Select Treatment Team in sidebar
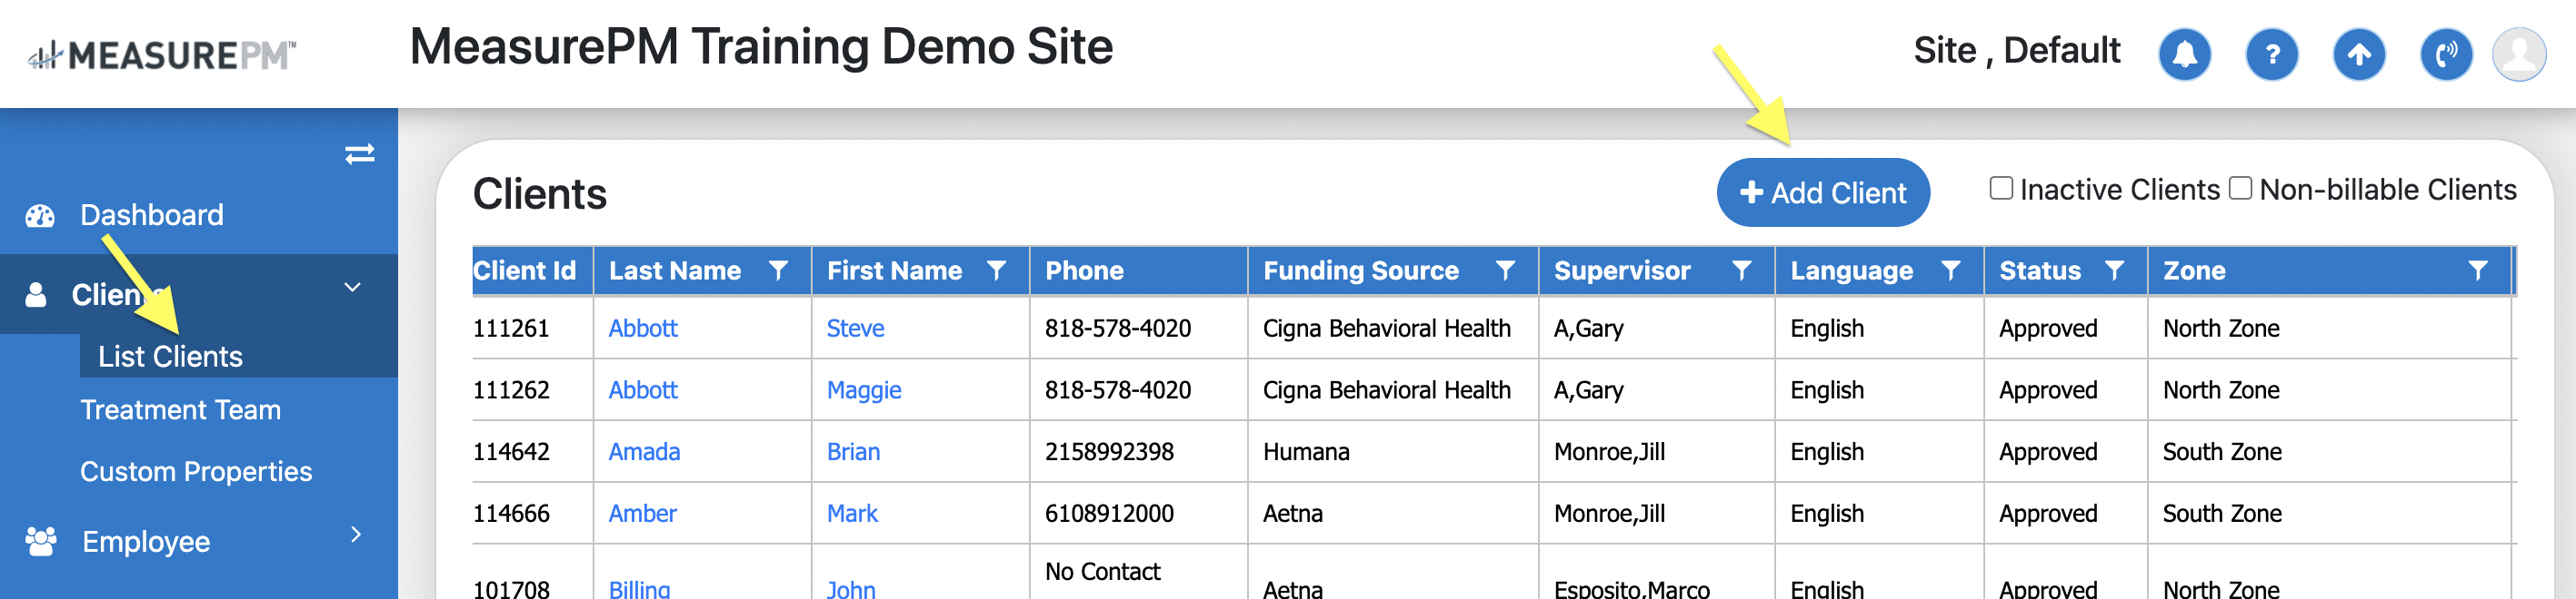 click(180, 409)
